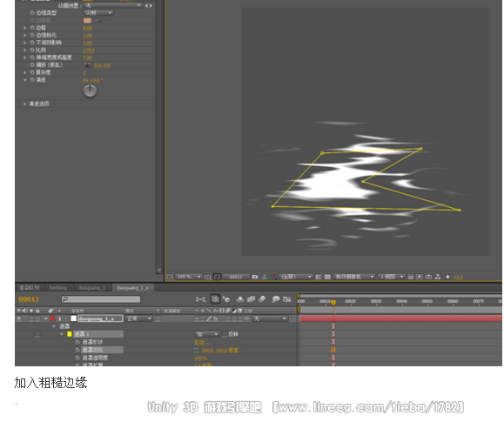Viewport: 504px width, 422px height.
Task: Open the parent 无 dropdown on layer
Action: [x=269, y=318]
